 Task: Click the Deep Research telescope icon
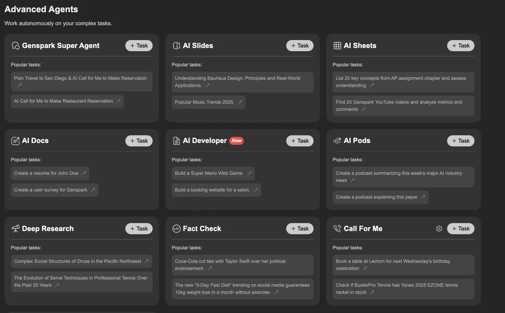[16, 228]
